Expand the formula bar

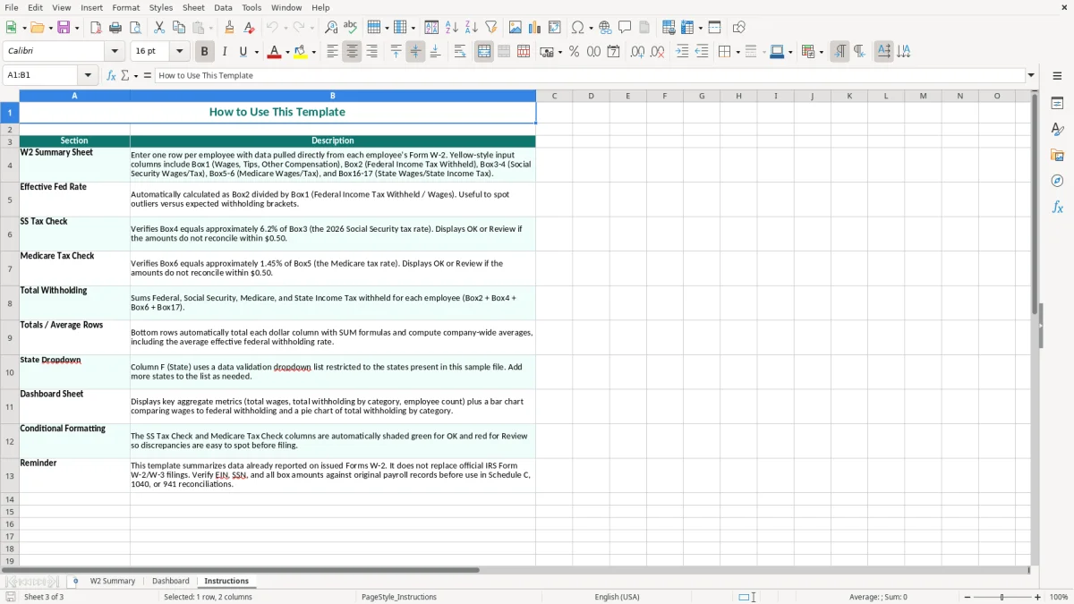(x=1031, y=75)
